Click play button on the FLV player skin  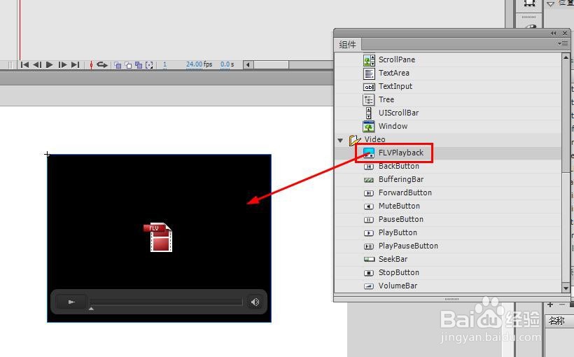pos(71,302)
